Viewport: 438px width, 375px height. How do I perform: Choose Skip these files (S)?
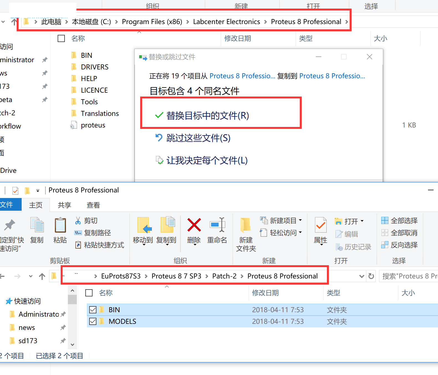[x=193, y=138]
